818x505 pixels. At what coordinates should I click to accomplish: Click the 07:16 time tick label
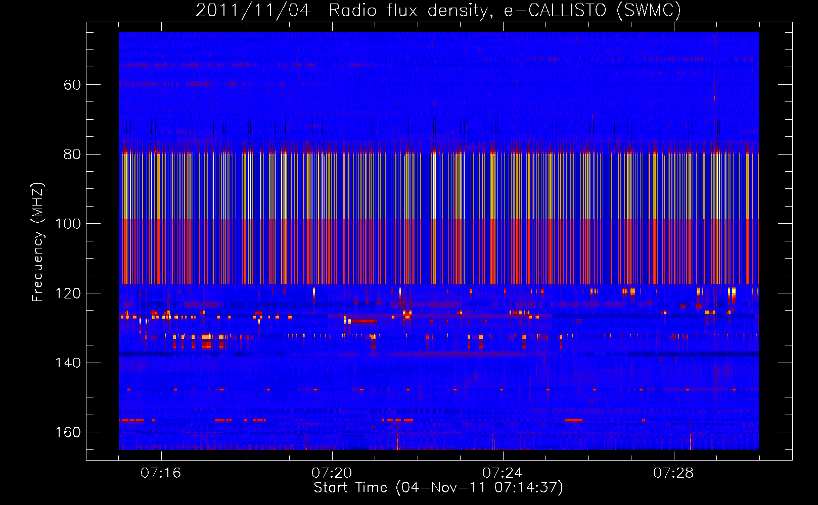[161, 473]
